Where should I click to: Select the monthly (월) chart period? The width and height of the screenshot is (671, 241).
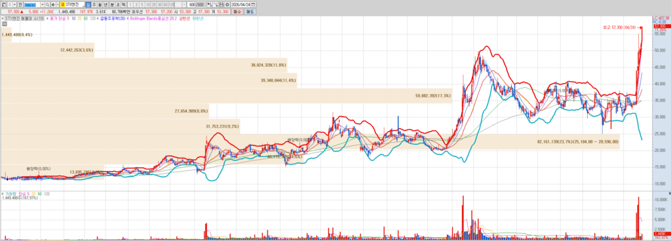coord(100,5)
